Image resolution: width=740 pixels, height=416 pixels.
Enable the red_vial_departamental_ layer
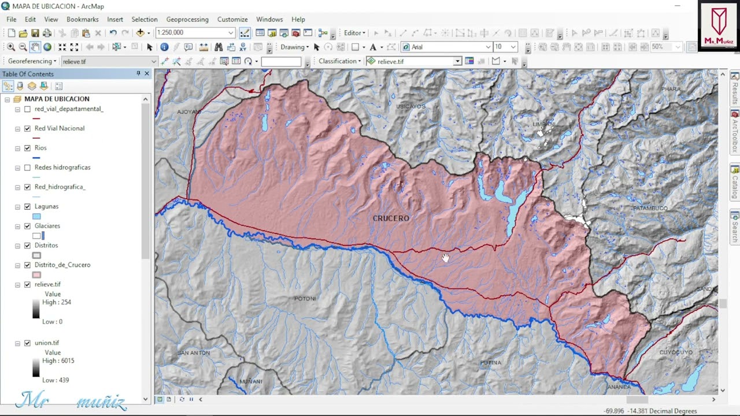(27, 109)
